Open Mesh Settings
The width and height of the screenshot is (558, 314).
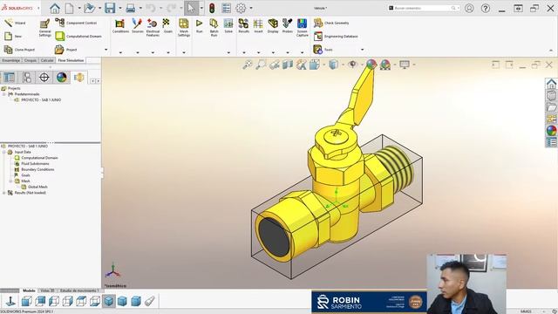coord(184,28)
